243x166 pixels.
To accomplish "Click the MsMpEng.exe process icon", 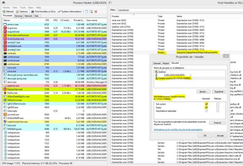I will (5, 129).
